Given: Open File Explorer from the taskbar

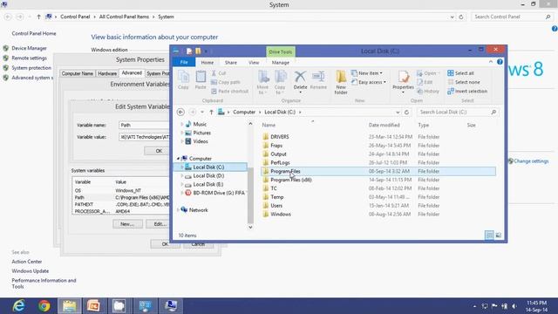Looking at the screenshot, I should [70, 306].
